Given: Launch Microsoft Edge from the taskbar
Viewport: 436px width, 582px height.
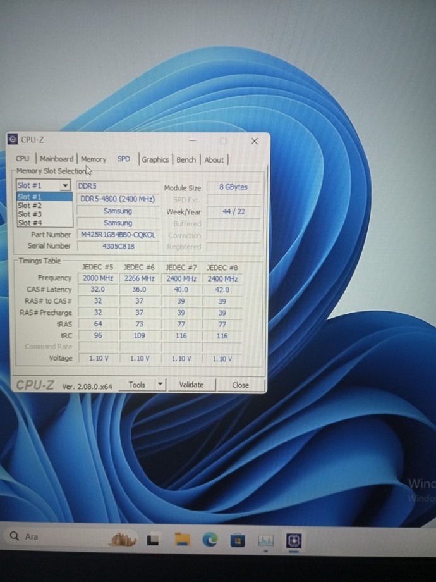Looking at the screenshot, I should [210, 540].
